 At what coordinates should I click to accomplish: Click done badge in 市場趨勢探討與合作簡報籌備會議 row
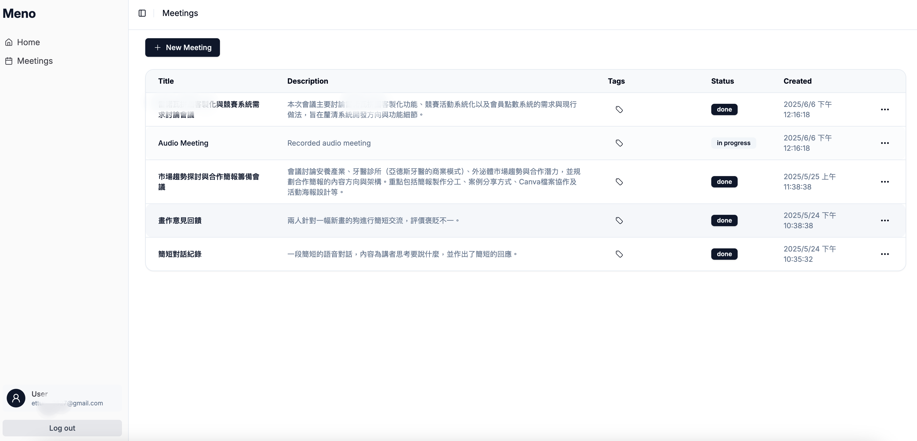point(724,182)
